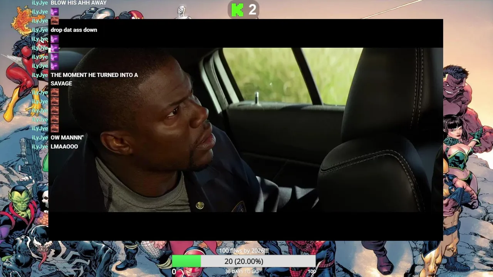Select chat message "LMAAOOO"
Screen dimensions: 493x277
pyautogui.click(x=64, y=147)
